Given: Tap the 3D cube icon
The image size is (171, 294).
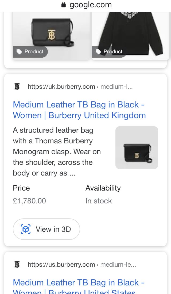Looking at the screenshot, I should click(x=26, y=229).
